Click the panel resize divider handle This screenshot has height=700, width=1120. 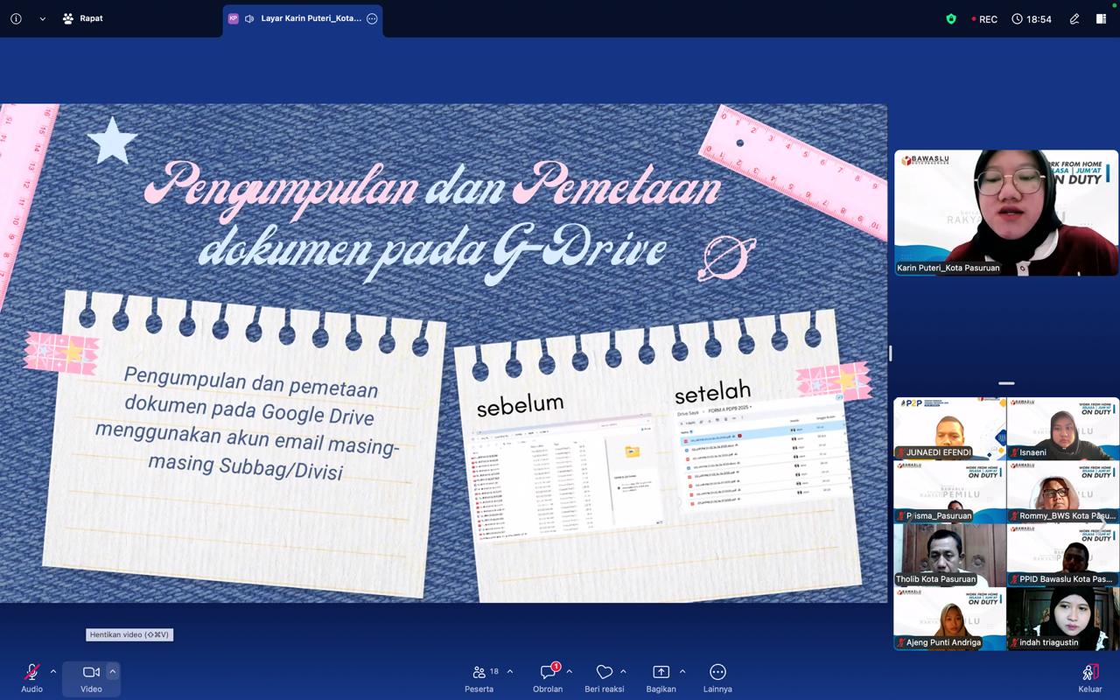pos(890,353)
